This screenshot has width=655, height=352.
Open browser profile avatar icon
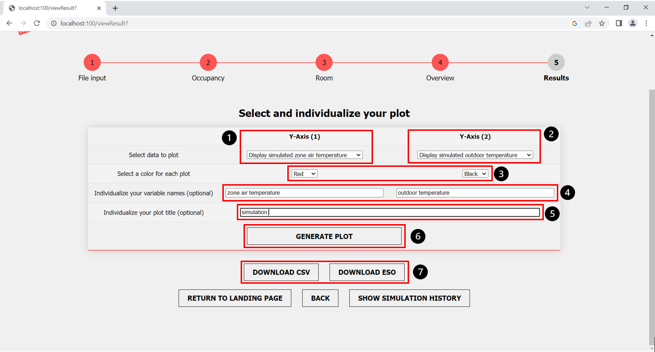click(632, 23)
